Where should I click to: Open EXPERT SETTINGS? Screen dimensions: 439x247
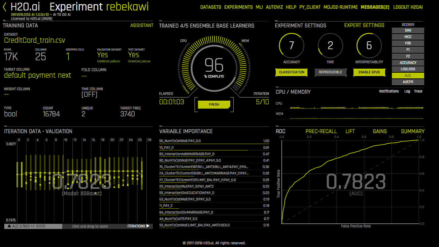pos(364,25)
